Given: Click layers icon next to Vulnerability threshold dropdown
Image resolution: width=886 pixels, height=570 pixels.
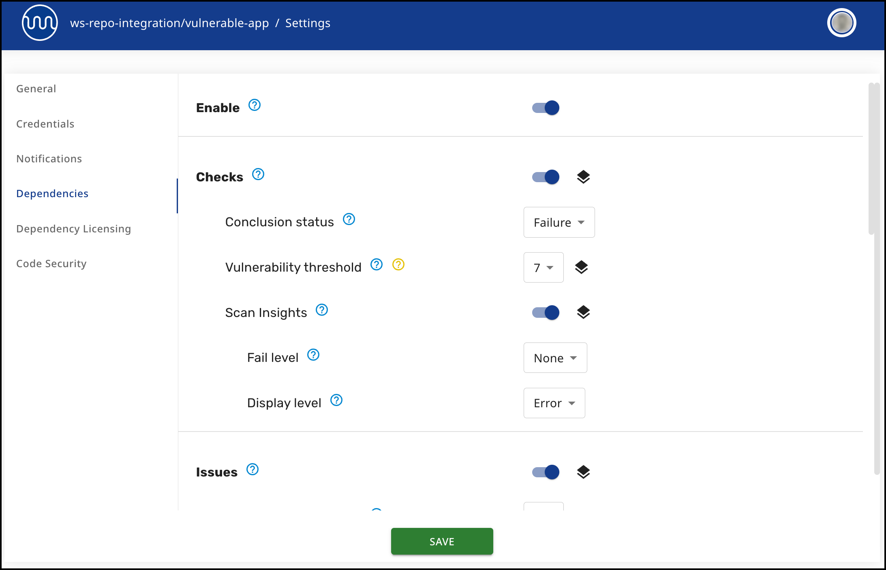Looking at the screenshot, I should [x=581, y=267].
